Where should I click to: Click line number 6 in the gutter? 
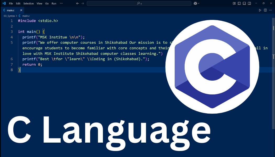pos(12,59)
